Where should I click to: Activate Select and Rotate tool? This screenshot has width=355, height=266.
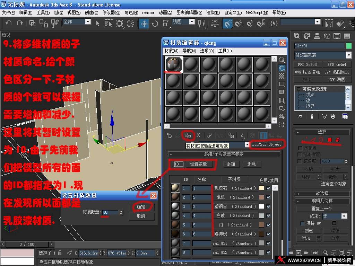(155, 24)
